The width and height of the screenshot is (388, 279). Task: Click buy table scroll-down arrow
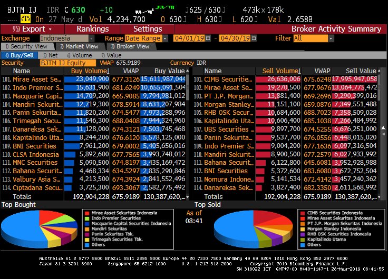tap(188, 197)
